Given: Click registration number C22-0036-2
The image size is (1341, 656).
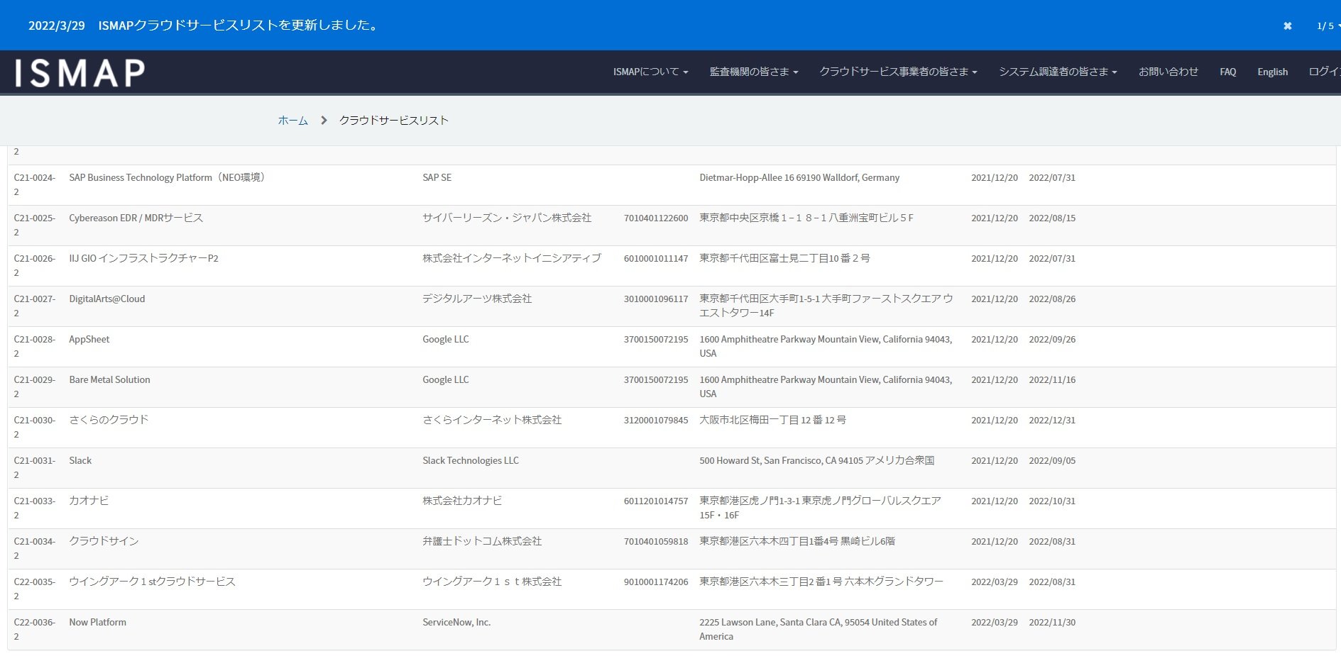Looking at the screenshot, I should [34, 629].
